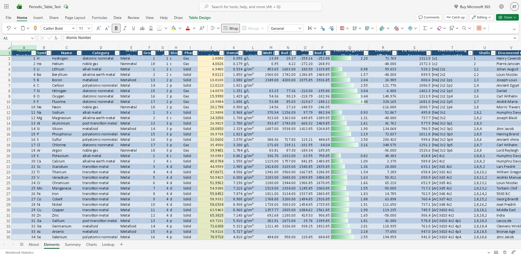The width and height of the screenshot is (521, 255).
Task: Open the font size dropdown
Action: 88,28
